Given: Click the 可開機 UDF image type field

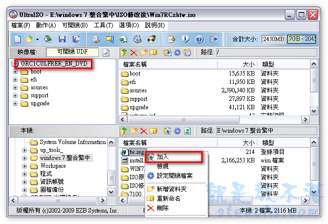Looking at the screenshot, I should coord(73,52).
